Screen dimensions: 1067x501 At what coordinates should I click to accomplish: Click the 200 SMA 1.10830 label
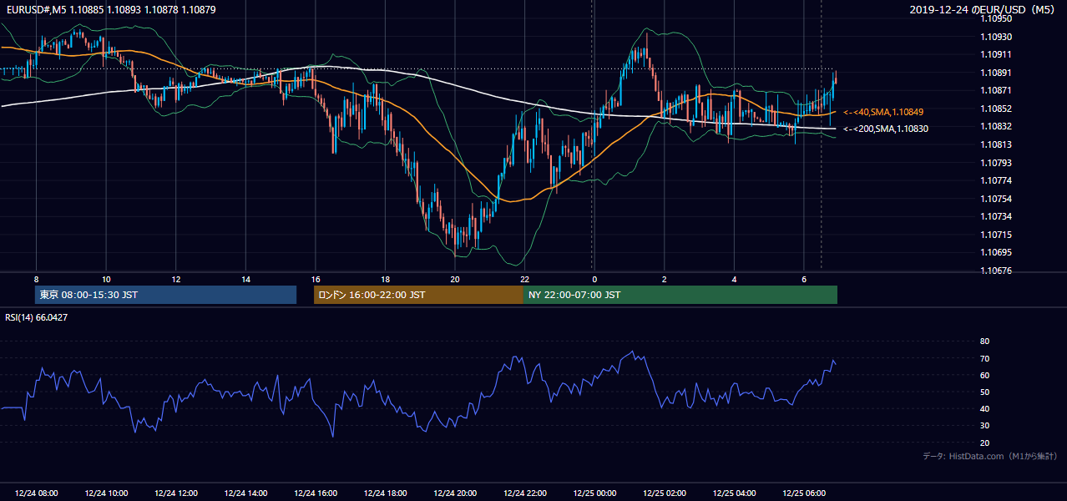click(886, 129)
